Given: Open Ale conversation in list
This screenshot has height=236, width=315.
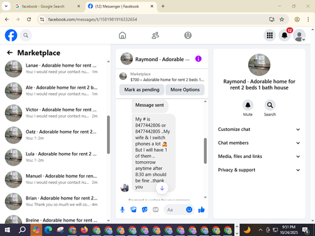Looking at the screenshot, I should pyautogui.click(x=55, y=91).
